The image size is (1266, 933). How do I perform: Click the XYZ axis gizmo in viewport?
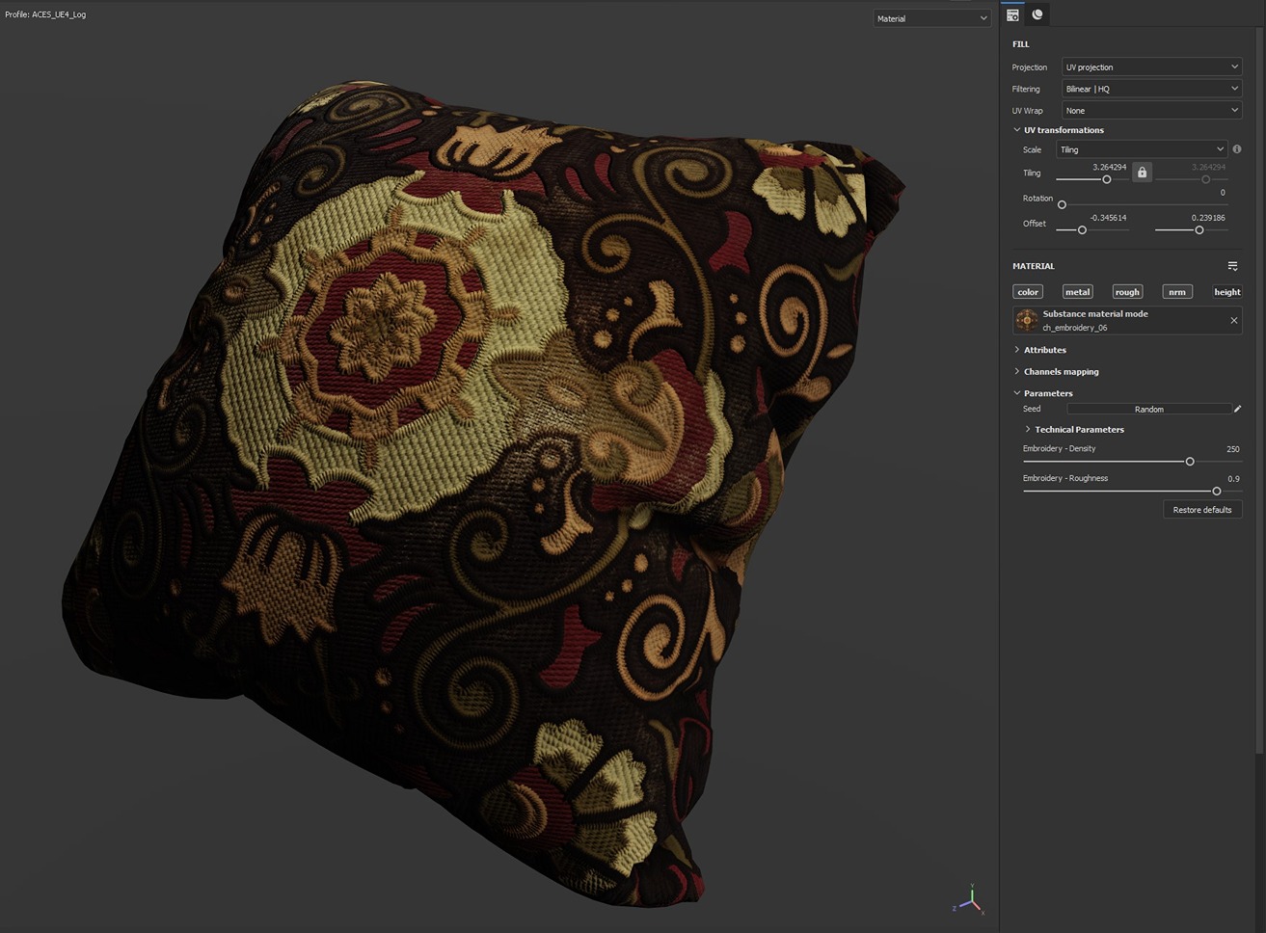(971, 900)
